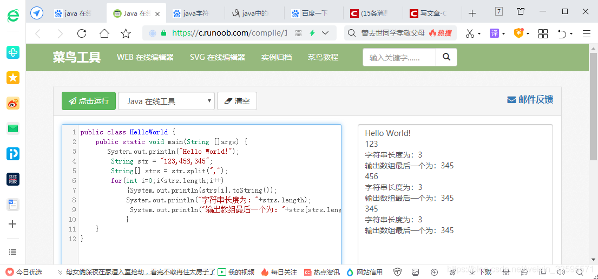Add a new sidebar app with plus
The width and height of the screenshot is (598, 279).
coord(12,224)
